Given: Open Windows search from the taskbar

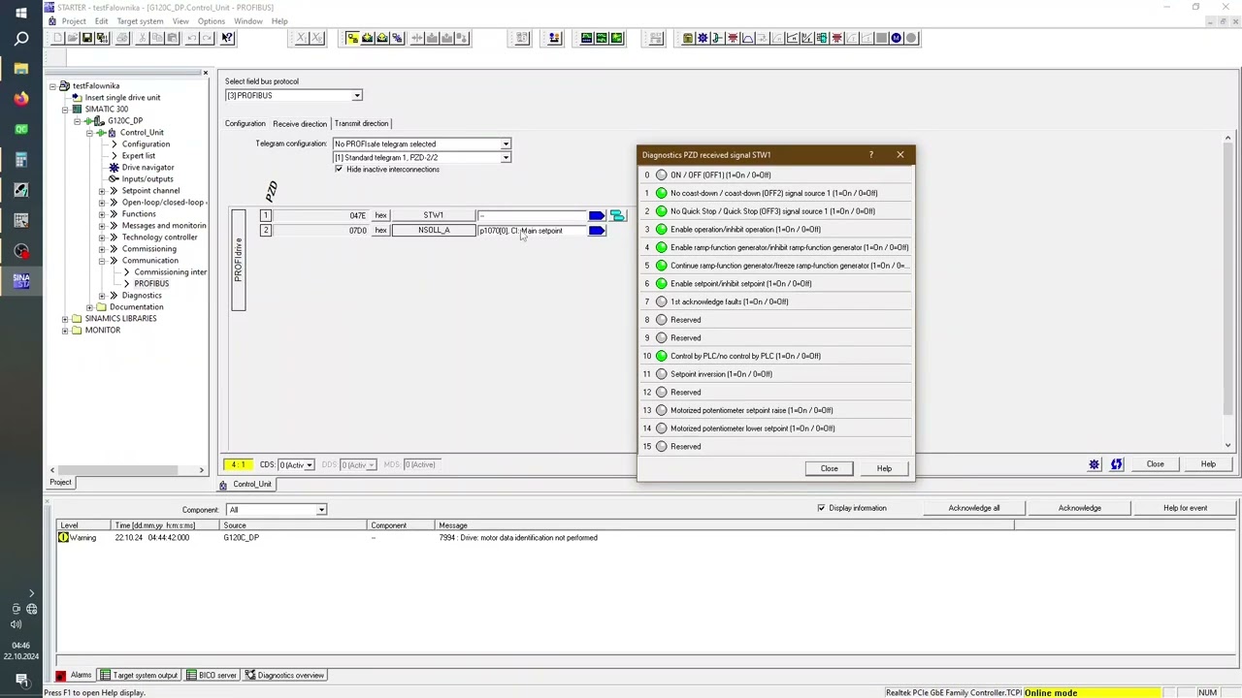Looking at the screenshot, I should (x=21, y=39).
